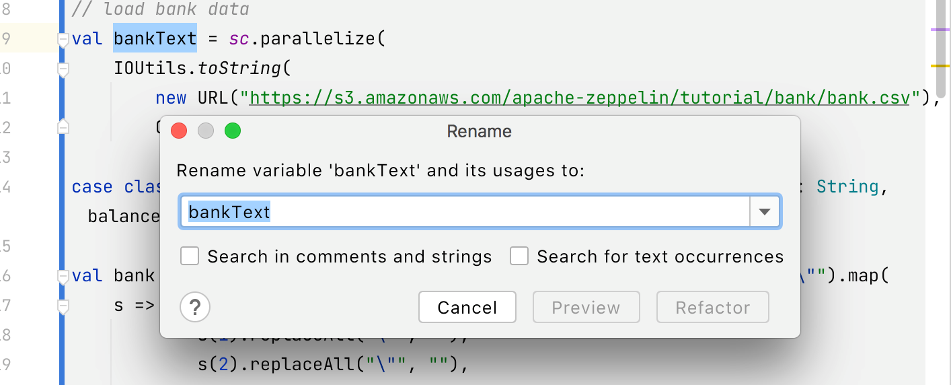Toggle the fold marker beside 'IOUtils.toString('
The image size is (951, 385).
click(64, 69)
